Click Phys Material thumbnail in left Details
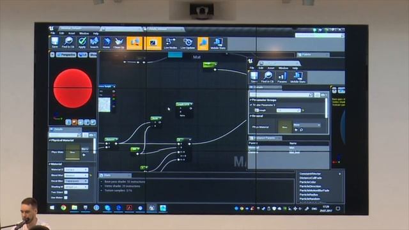The width and height of the screenshot is (409, 230). (72, 152)
